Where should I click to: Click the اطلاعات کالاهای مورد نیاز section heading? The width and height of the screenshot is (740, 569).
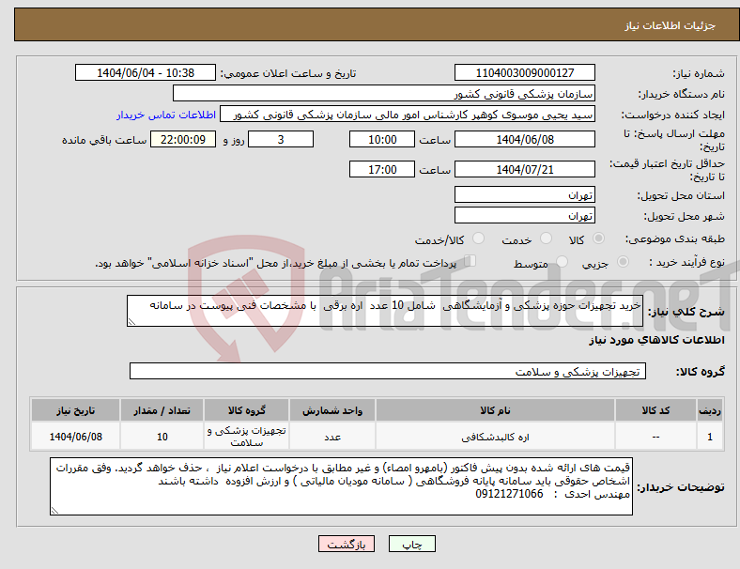tap(656, 340)
